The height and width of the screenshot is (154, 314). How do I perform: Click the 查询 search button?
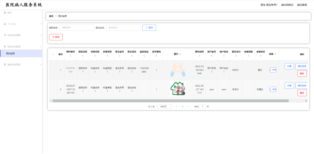[x=149, y=28]
